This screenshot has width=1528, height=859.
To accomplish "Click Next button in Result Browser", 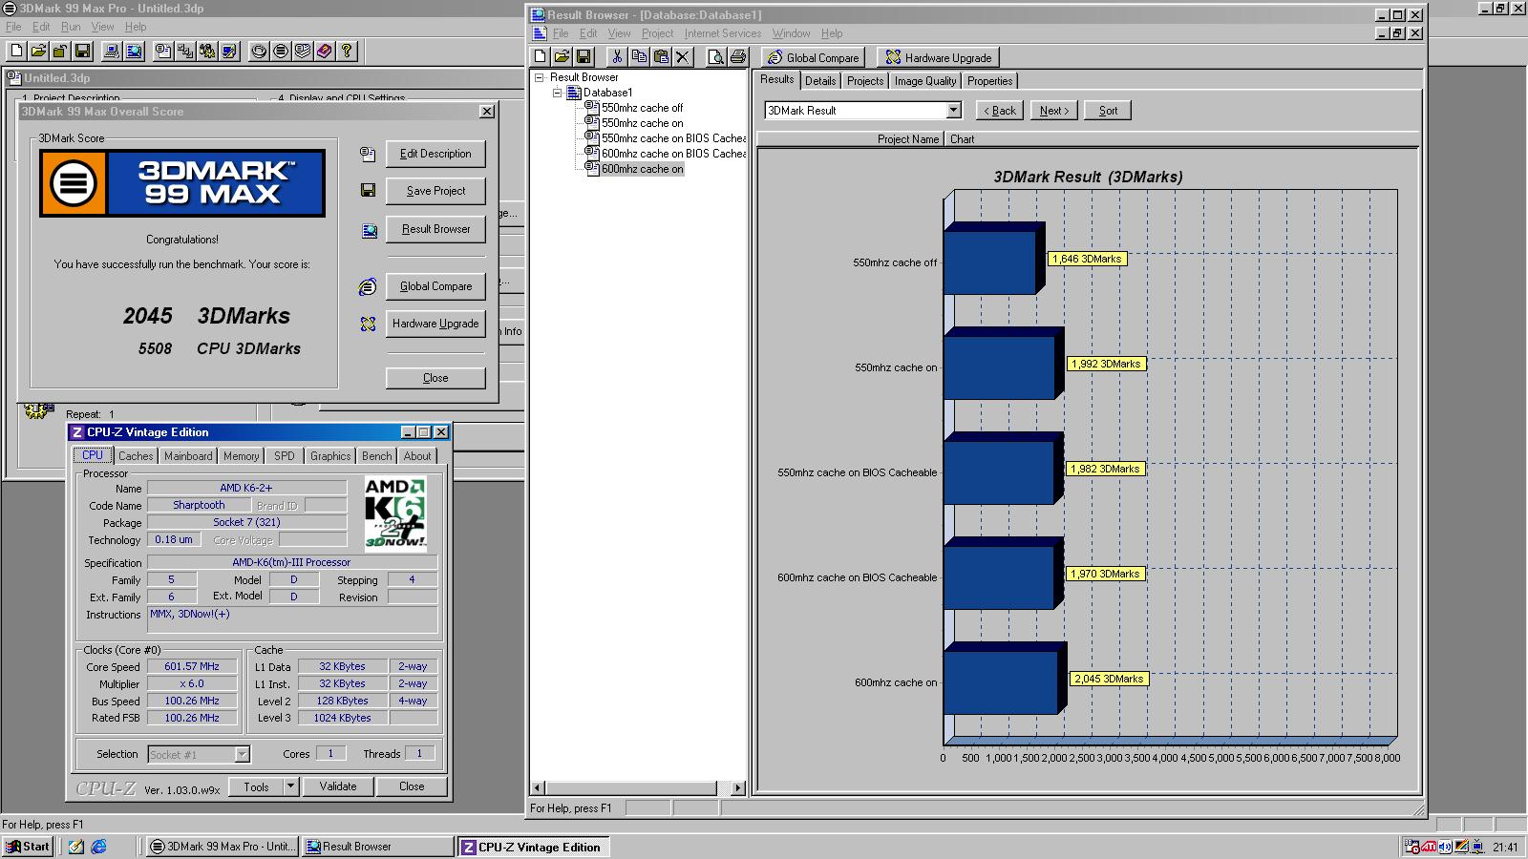I will [x=1054, y=111].
